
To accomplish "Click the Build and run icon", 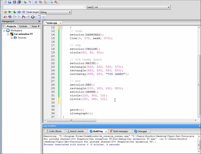I will click(x=14, y=12).
